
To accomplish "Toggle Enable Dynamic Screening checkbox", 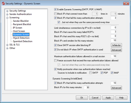I will click(55, 9).
